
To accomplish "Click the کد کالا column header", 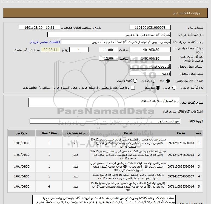I will [x=181, y=133].
